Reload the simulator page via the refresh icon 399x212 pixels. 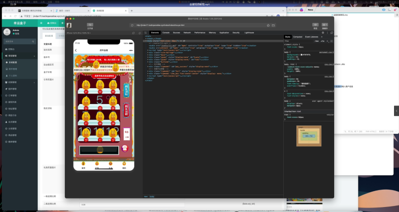(x=132, y=25)
